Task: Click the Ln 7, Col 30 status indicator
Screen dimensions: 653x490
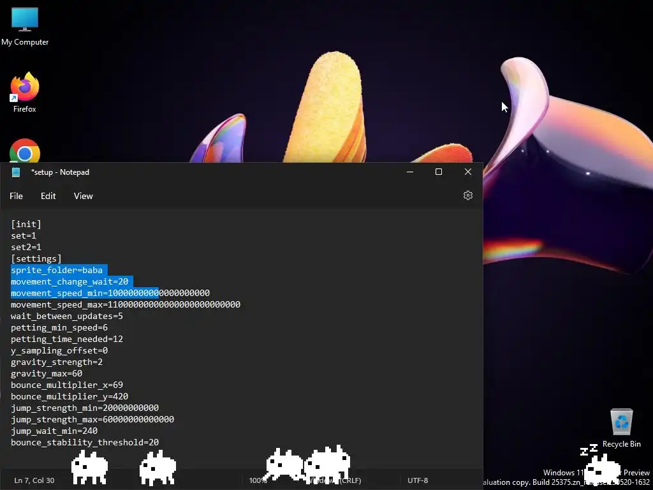Action: pos(34,480)
